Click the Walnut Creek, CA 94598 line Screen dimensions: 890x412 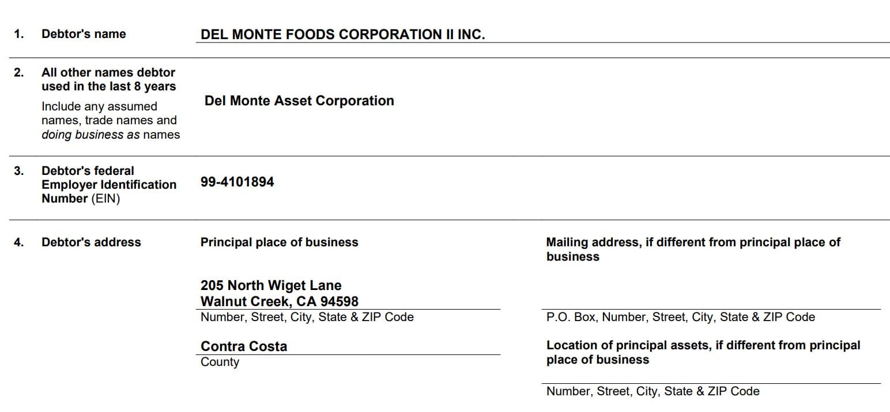(x=280, y=302)
